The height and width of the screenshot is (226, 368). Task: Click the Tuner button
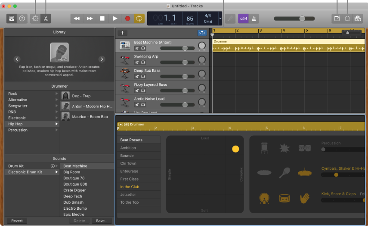[230, 18]
